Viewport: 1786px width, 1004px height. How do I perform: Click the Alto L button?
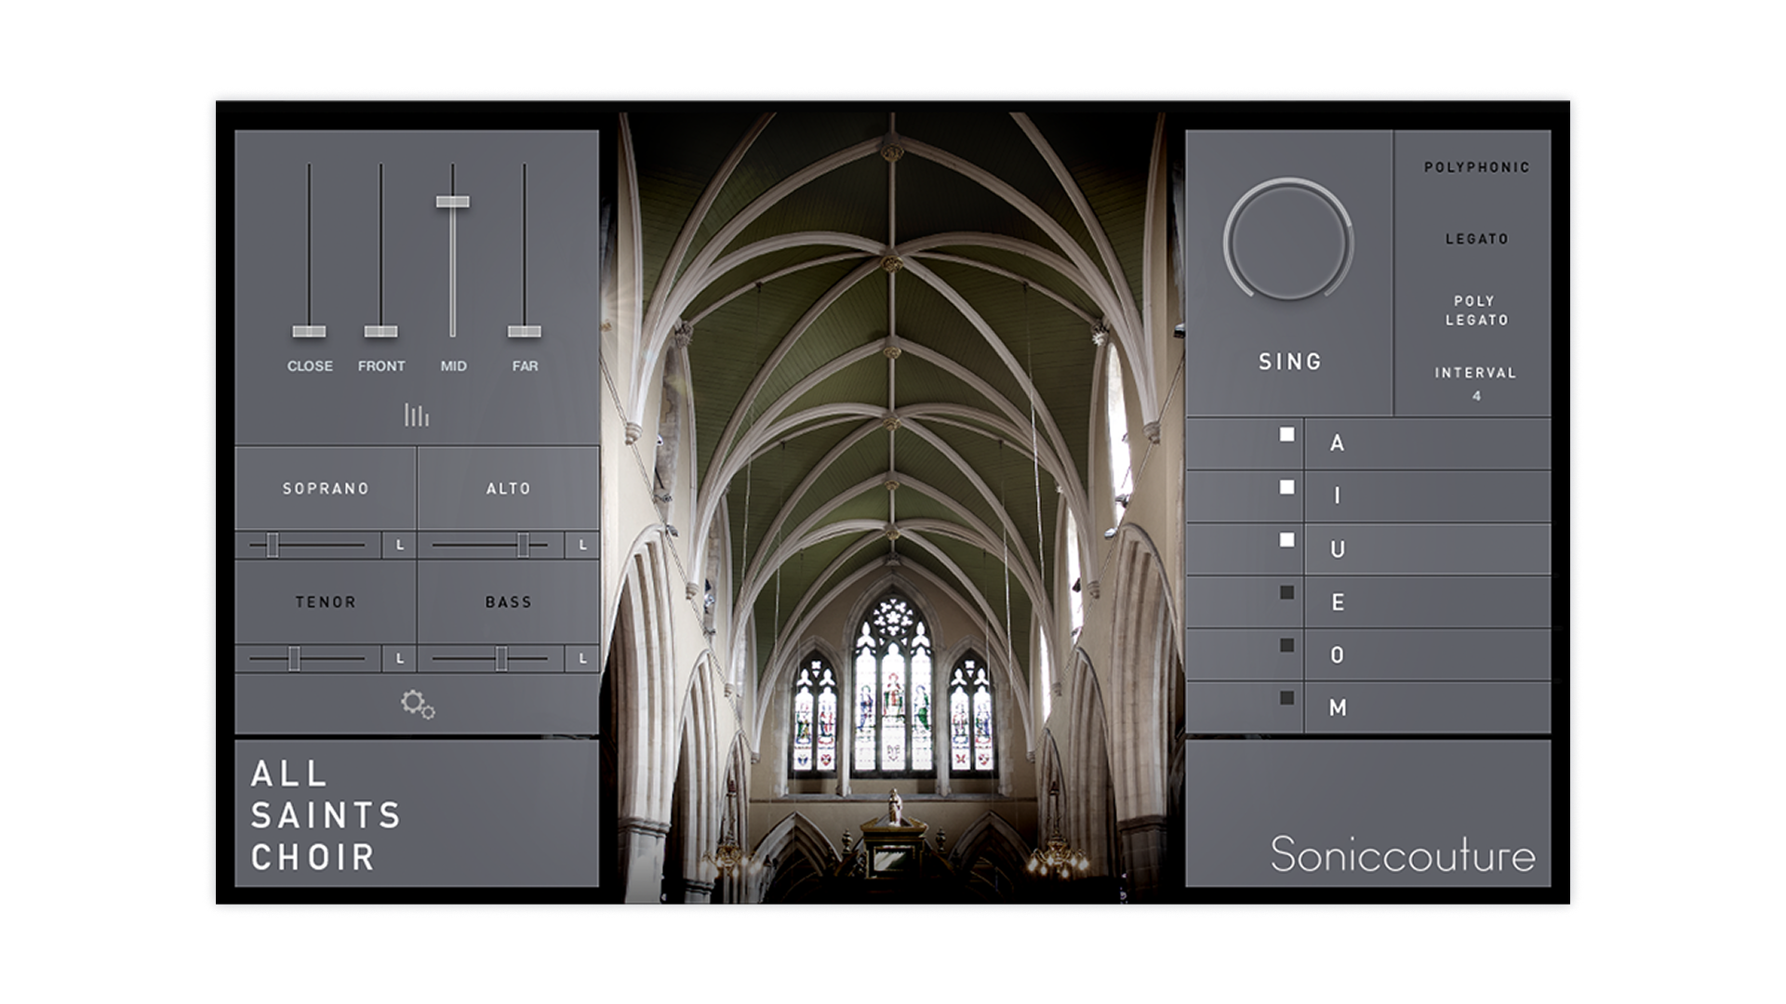583,546
